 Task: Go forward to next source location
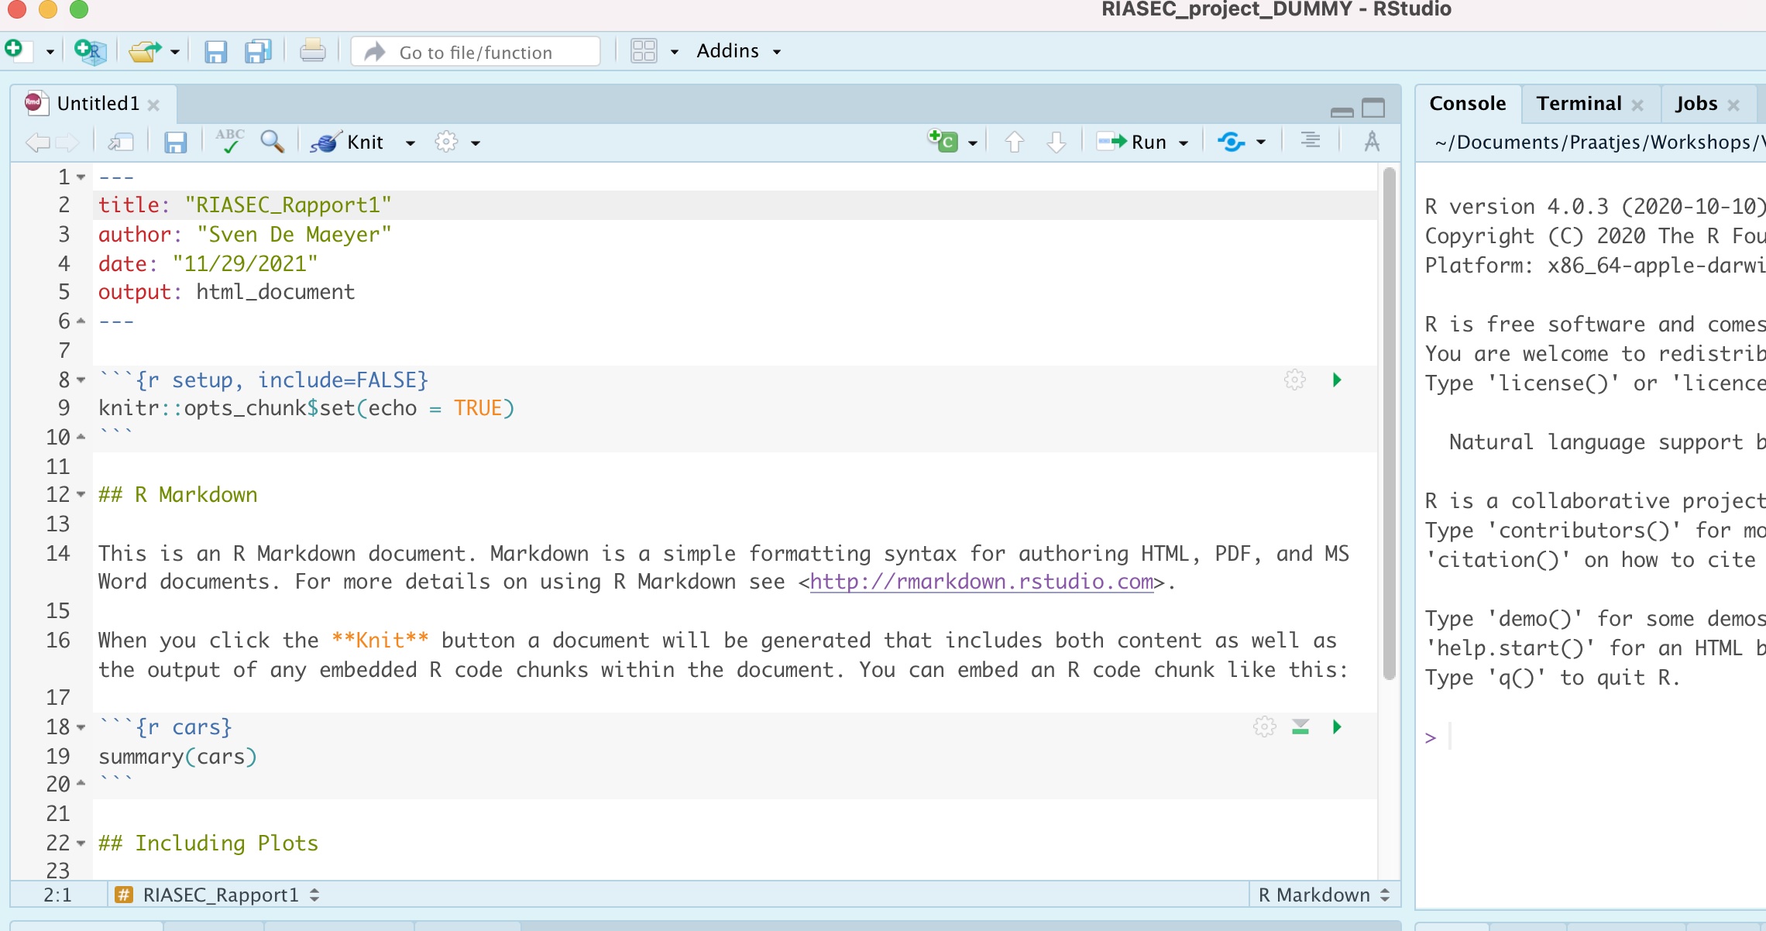pyautogui.click(x=67, y=143)
